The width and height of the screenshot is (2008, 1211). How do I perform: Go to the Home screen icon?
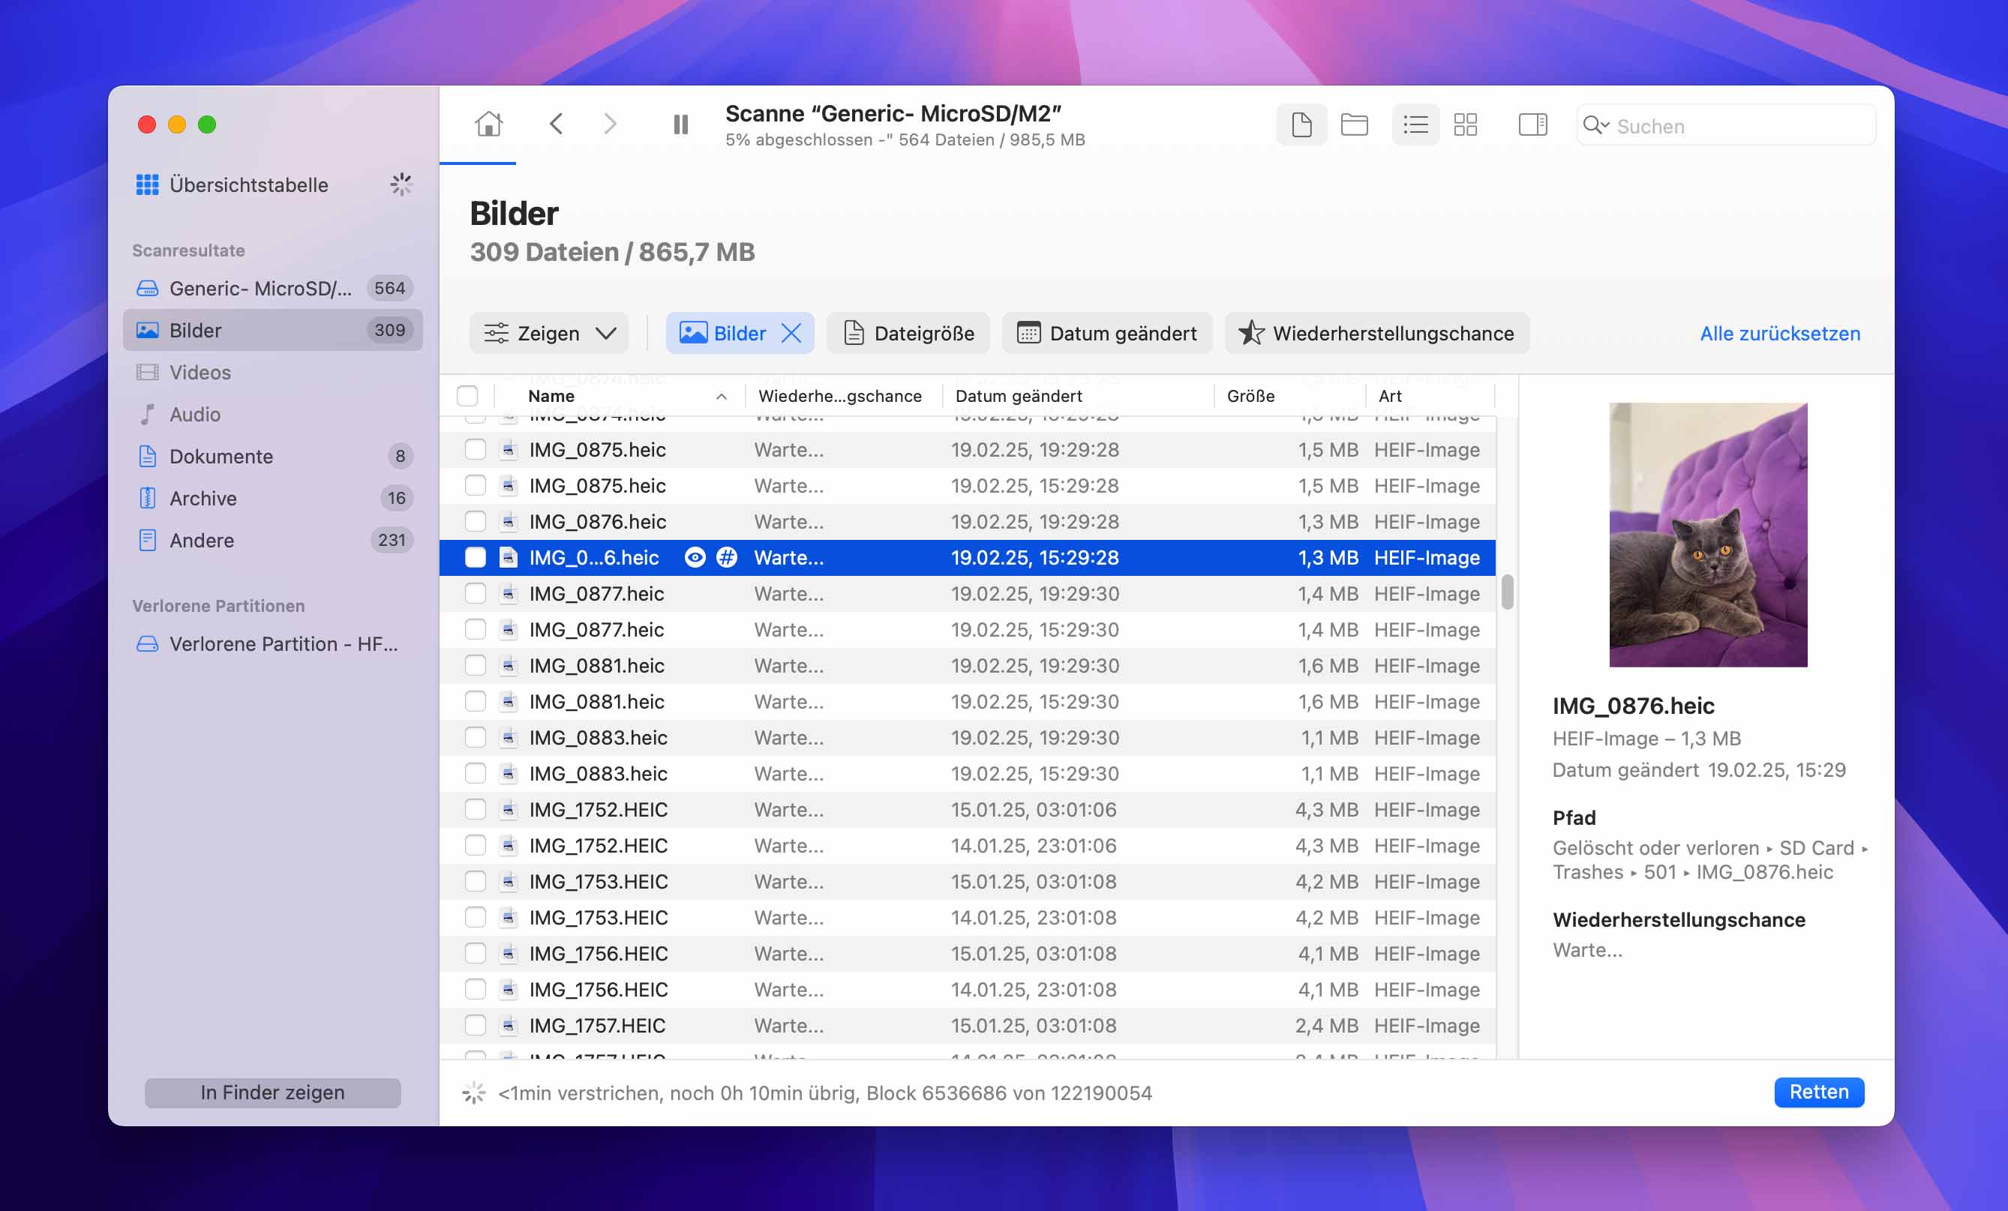pos(489,124)
